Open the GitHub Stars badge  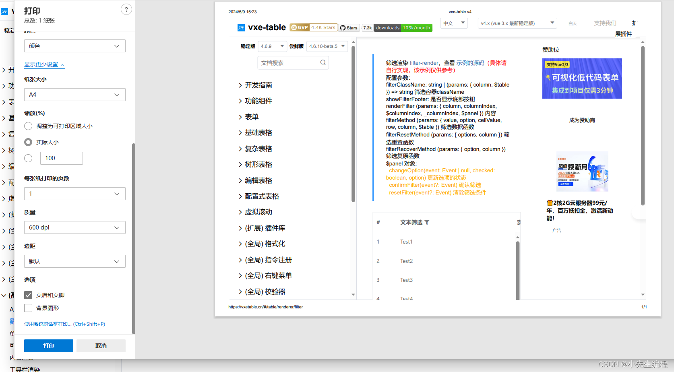click(349, 28)
